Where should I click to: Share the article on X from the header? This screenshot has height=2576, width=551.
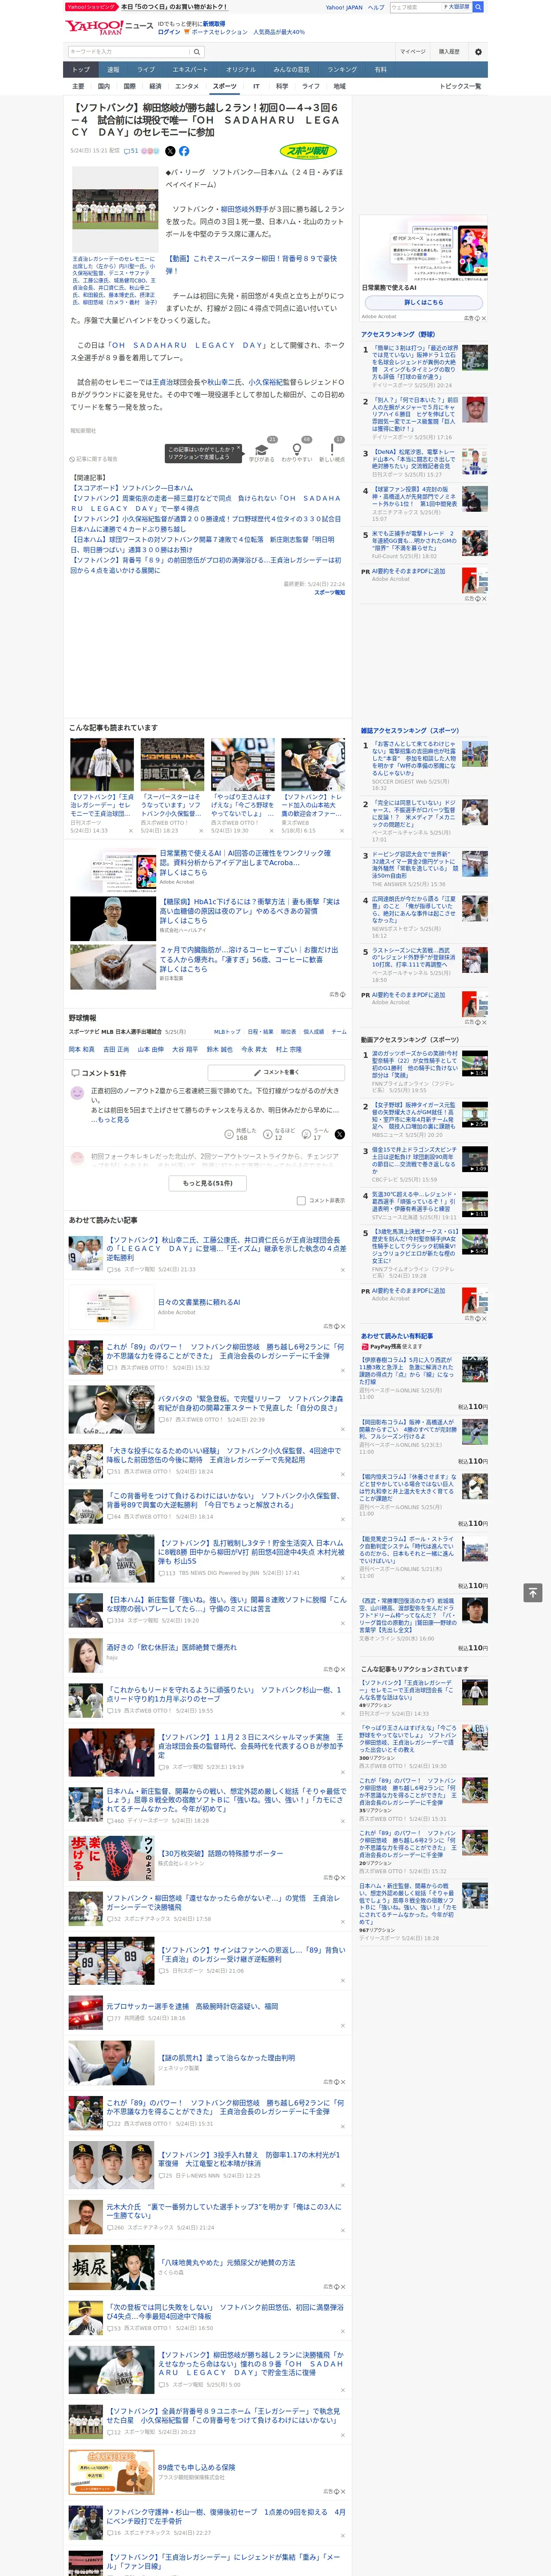[170, 151]
